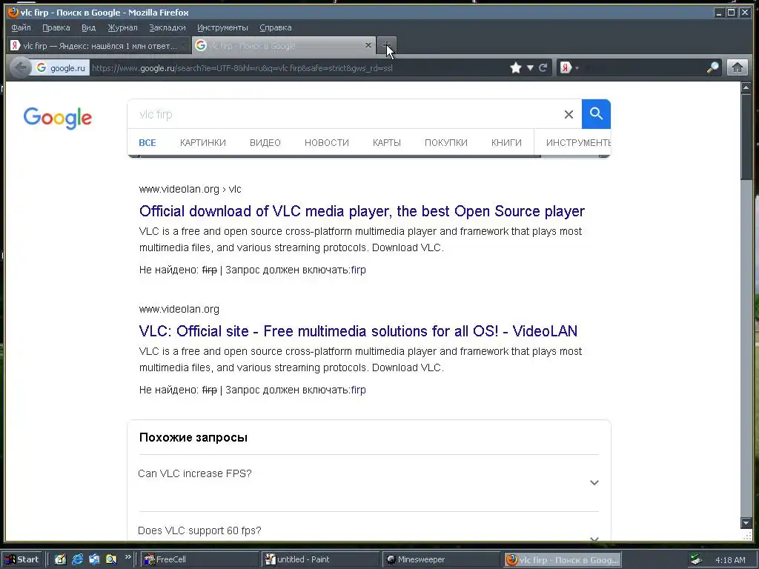Click www.videolan.org › vlc breadcrumb
This screenshot has width=759, height=569.
190,189
